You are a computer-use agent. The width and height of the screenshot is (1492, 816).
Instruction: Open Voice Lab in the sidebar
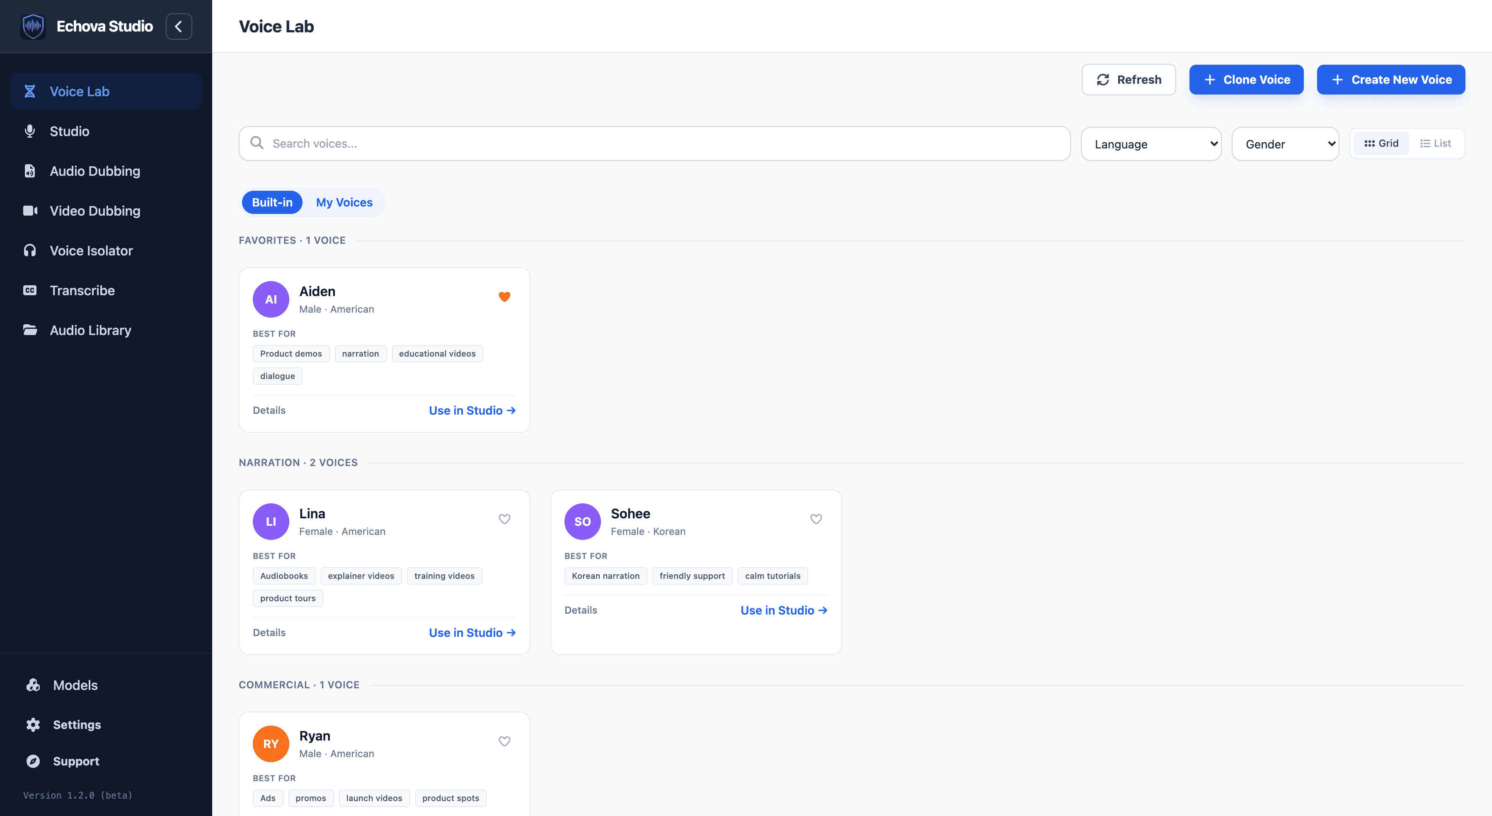[106, 92]
